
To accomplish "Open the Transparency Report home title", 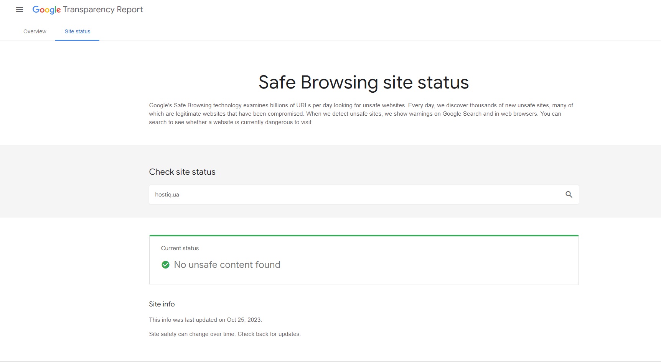I will tap(103, 10).
